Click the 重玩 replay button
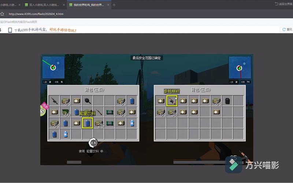The image size is (293, 183). tap(287, 30)
